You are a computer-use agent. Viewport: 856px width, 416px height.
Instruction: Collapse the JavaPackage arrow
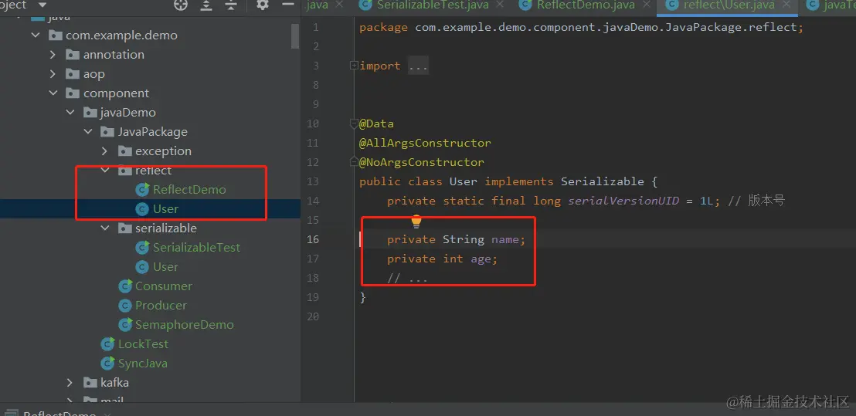click(88, 132)
